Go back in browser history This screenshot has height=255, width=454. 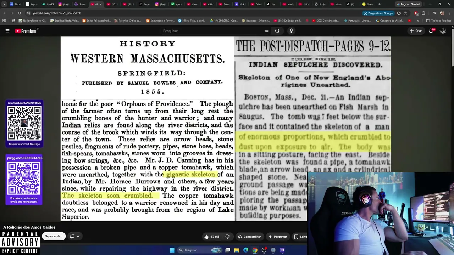(x=5, y=13)
